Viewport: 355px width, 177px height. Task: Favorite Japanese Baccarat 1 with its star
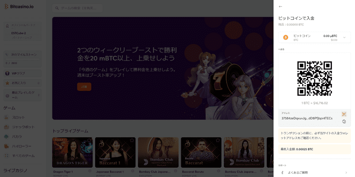[x=132, y=140]
